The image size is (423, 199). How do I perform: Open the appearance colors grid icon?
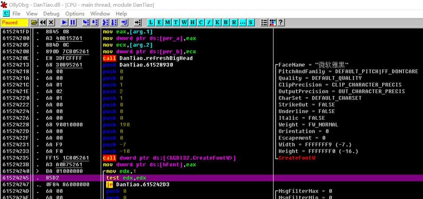pyautogui.click(x=273, y=22)
